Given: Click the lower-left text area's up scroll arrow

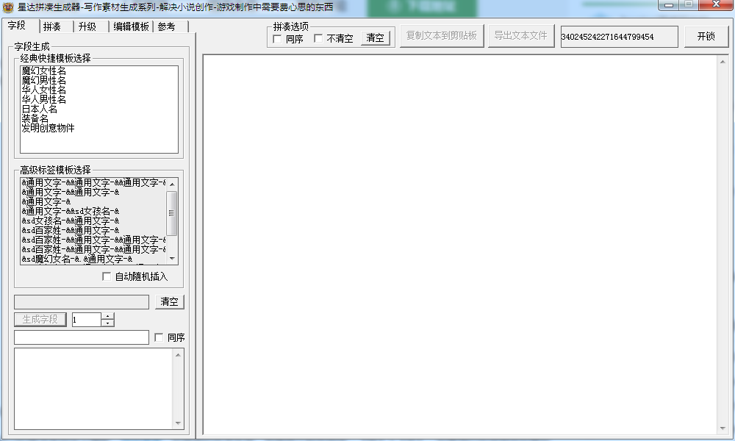Looking at the screenshot, I should 178,355.
